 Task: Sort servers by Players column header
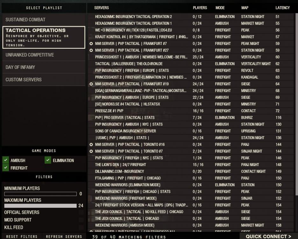pos(200,8)
